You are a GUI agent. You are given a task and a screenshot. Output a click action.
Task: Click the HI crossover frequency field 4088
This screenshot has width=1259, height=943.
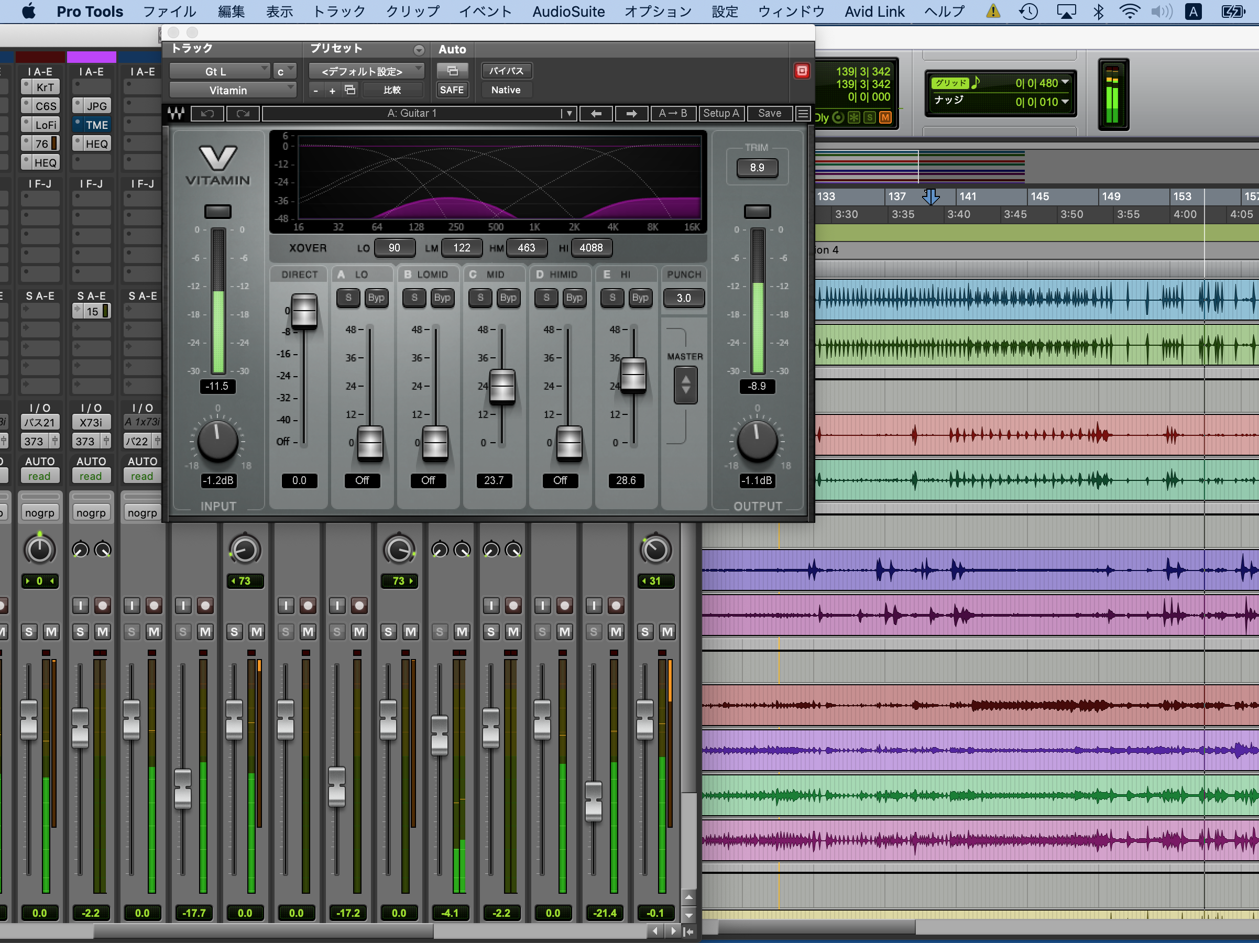click(591, 248)
